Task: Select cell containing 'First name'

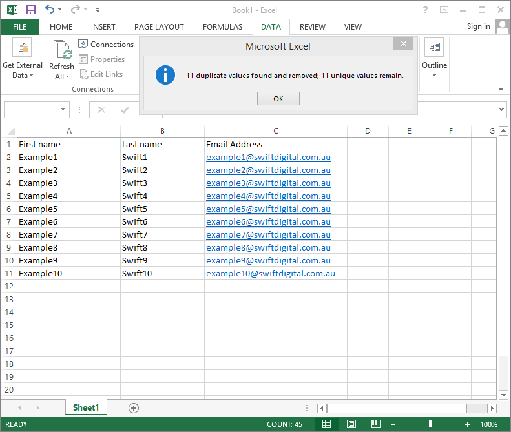Action: (68, 144)
